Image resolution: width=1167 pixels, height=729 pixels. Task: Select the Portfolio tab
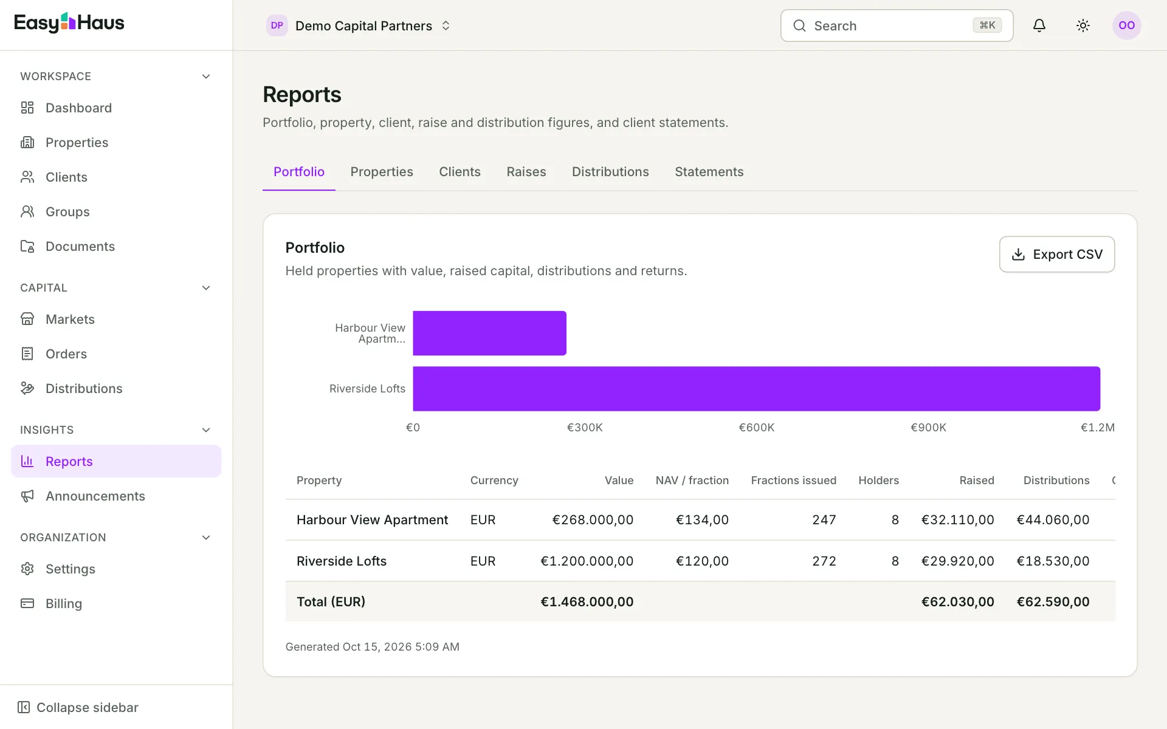pos(299,172)
